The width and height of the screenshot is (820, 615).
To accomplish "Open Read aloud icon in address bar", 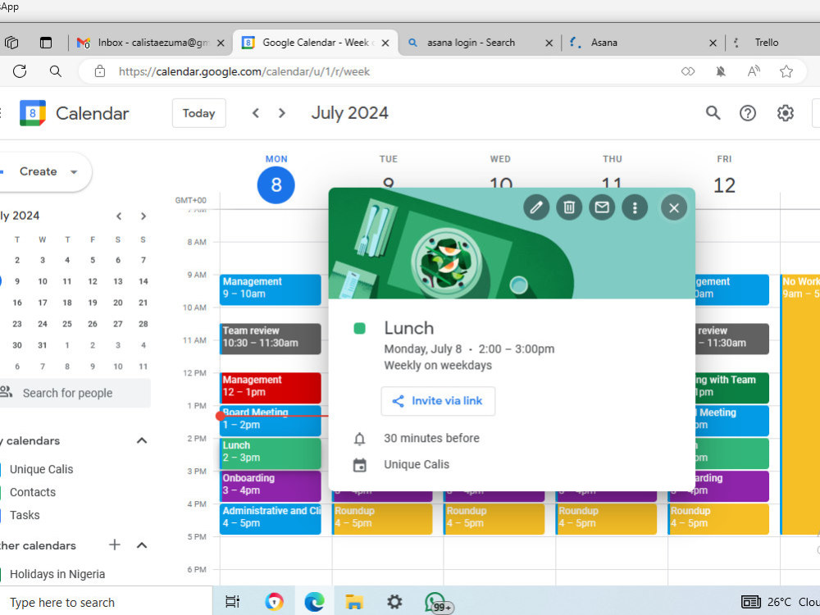I will pos(754,71).
